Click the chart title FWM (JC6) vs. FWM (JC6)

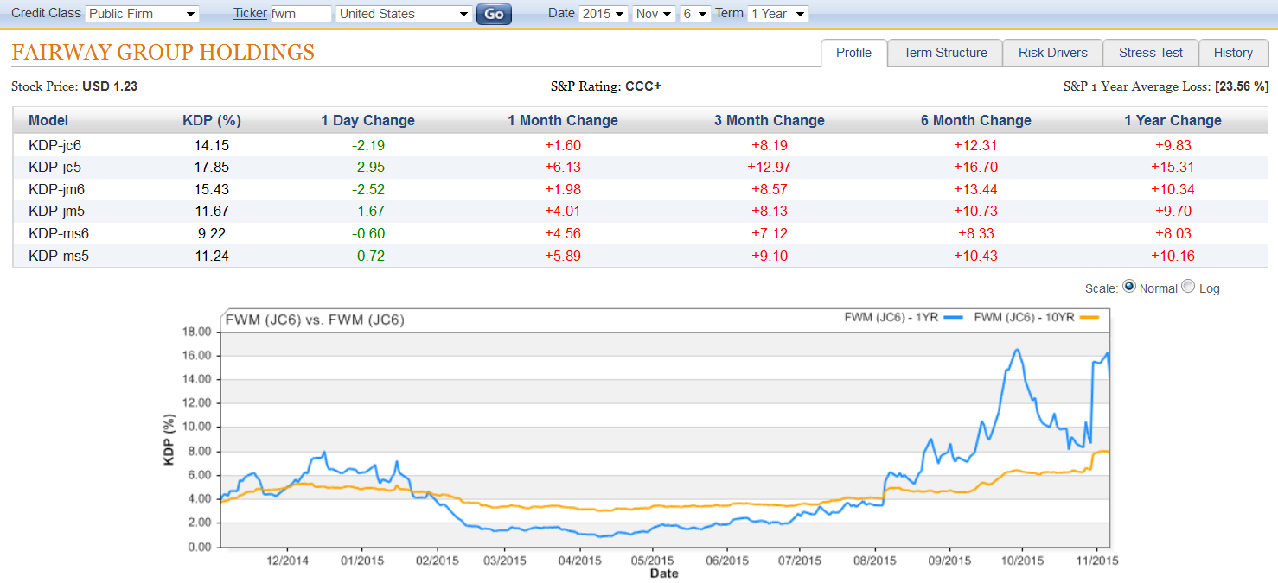pos(315,320)
